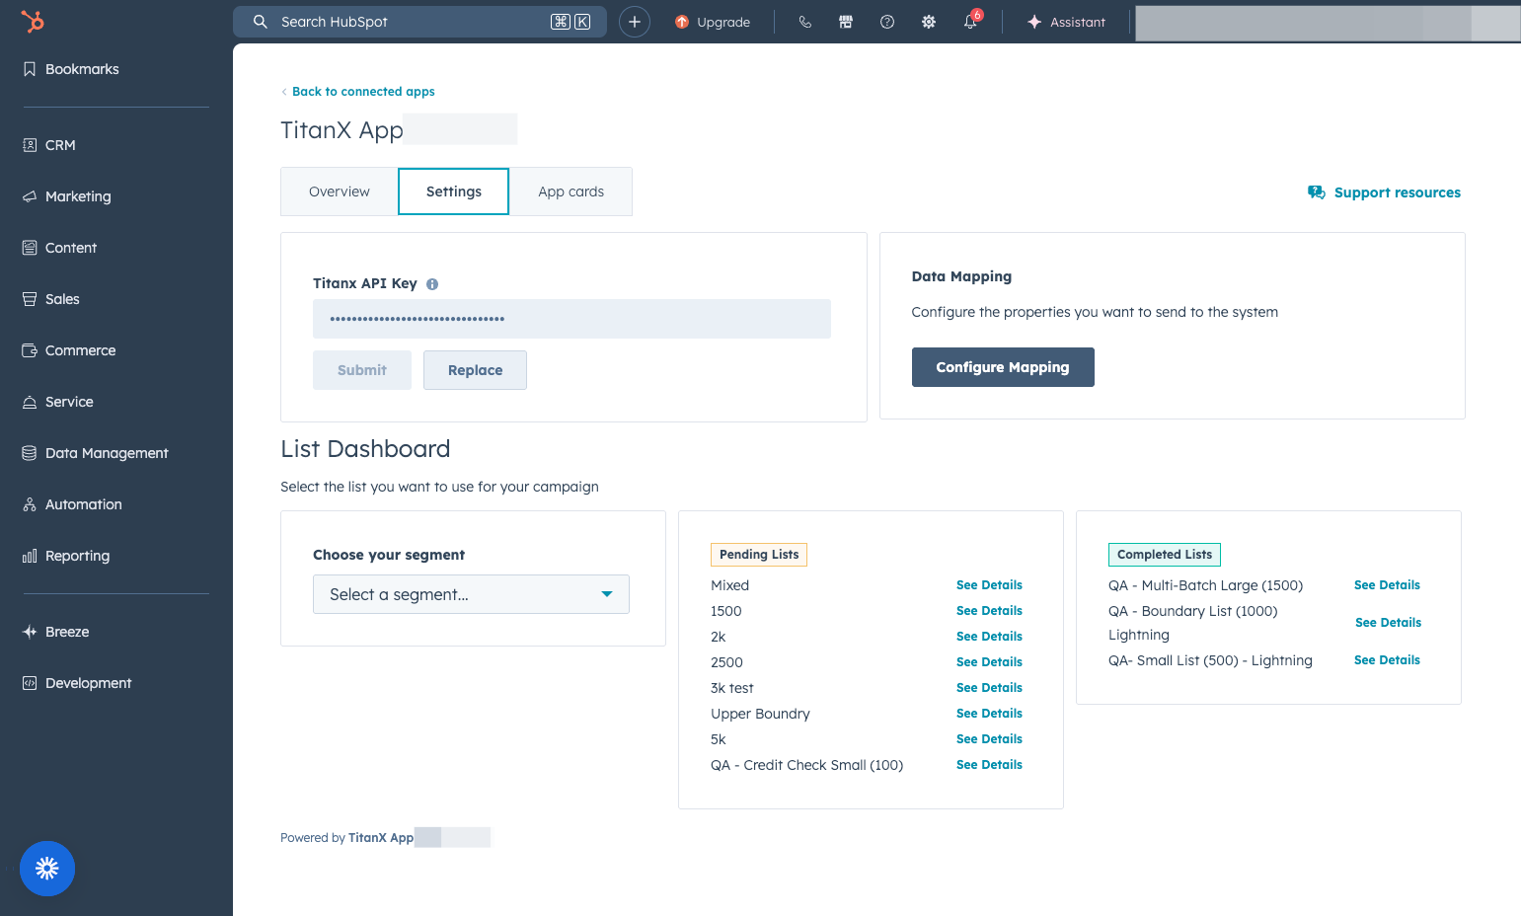The height and width of the screenshot is (916, 1521).
Task: Open the marketplace icon in top bar
Action: pyautogui.click(x=846, y=22)
